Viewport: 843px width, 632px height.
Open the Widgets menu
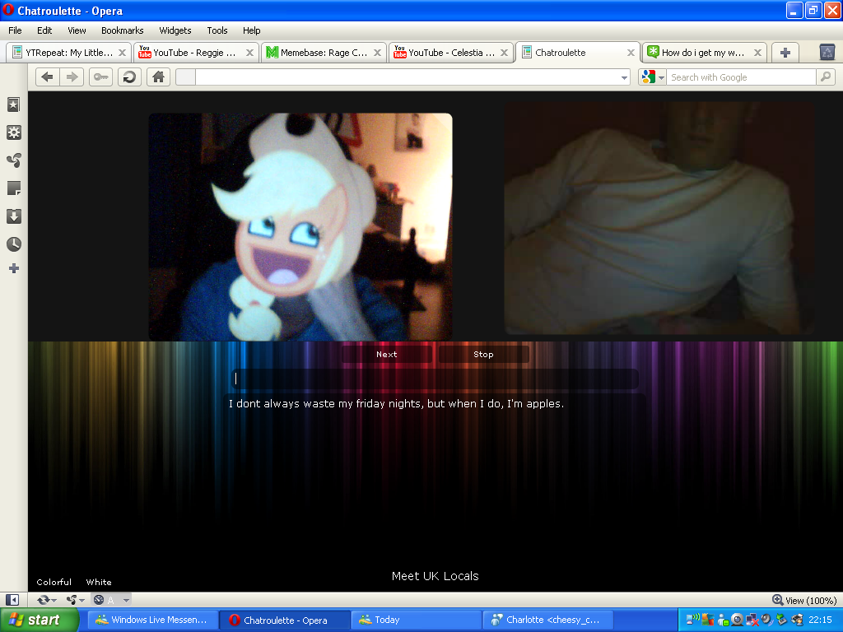(175, 30)
